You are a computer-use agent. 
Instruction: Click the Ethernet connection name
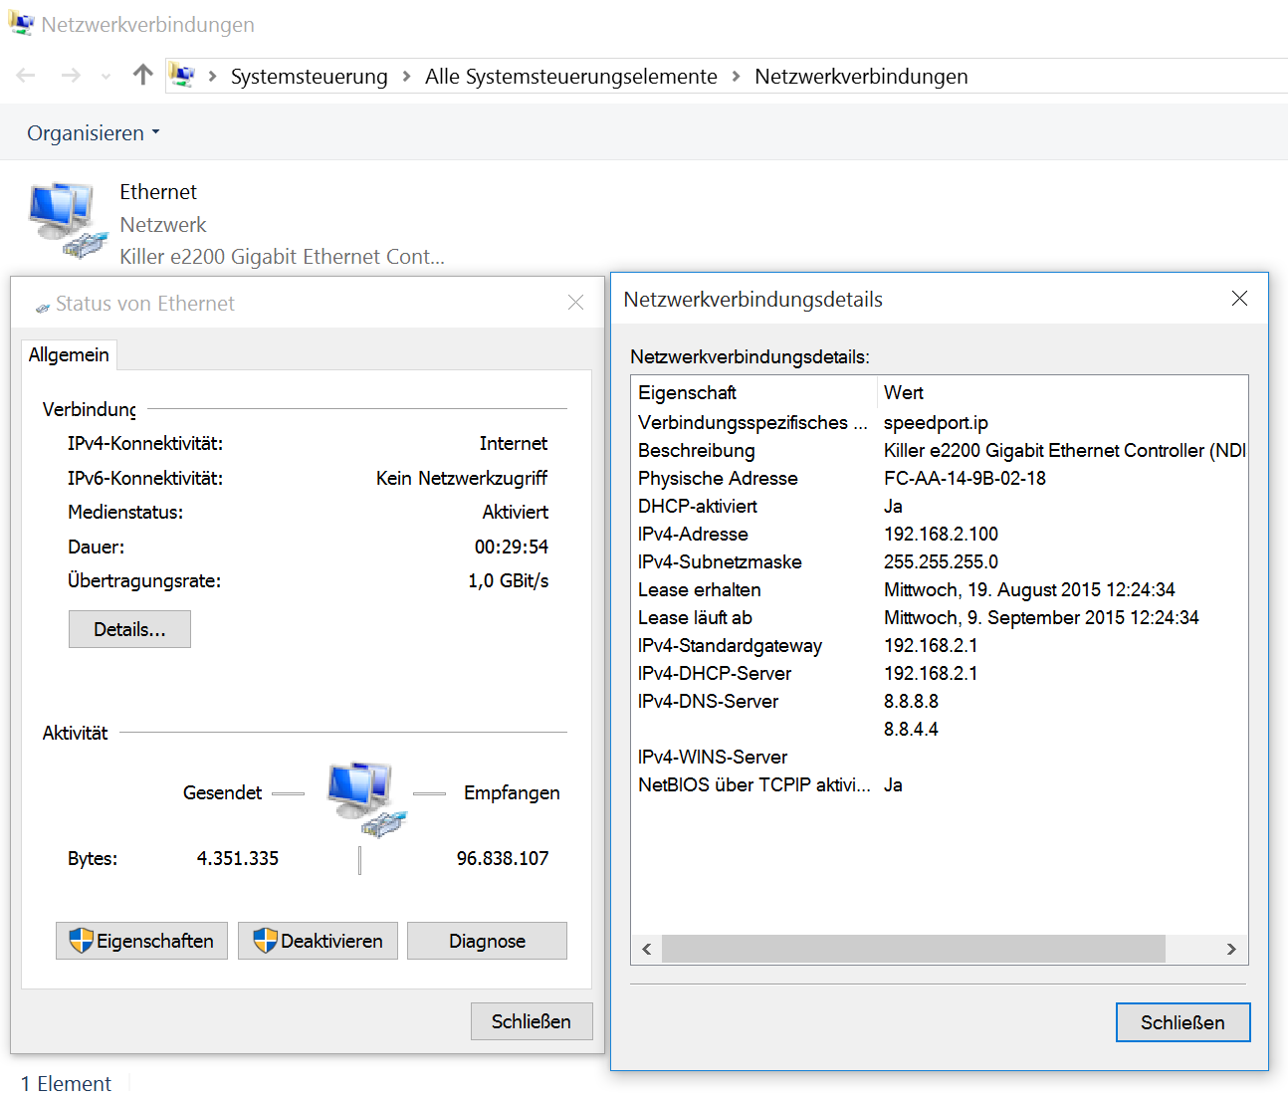coord(158,192)
